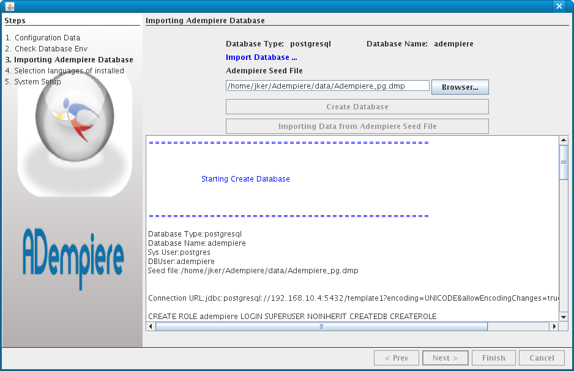Click the log scroll up arrow
The image size is (574, 371).
click(x=564, y=140)
